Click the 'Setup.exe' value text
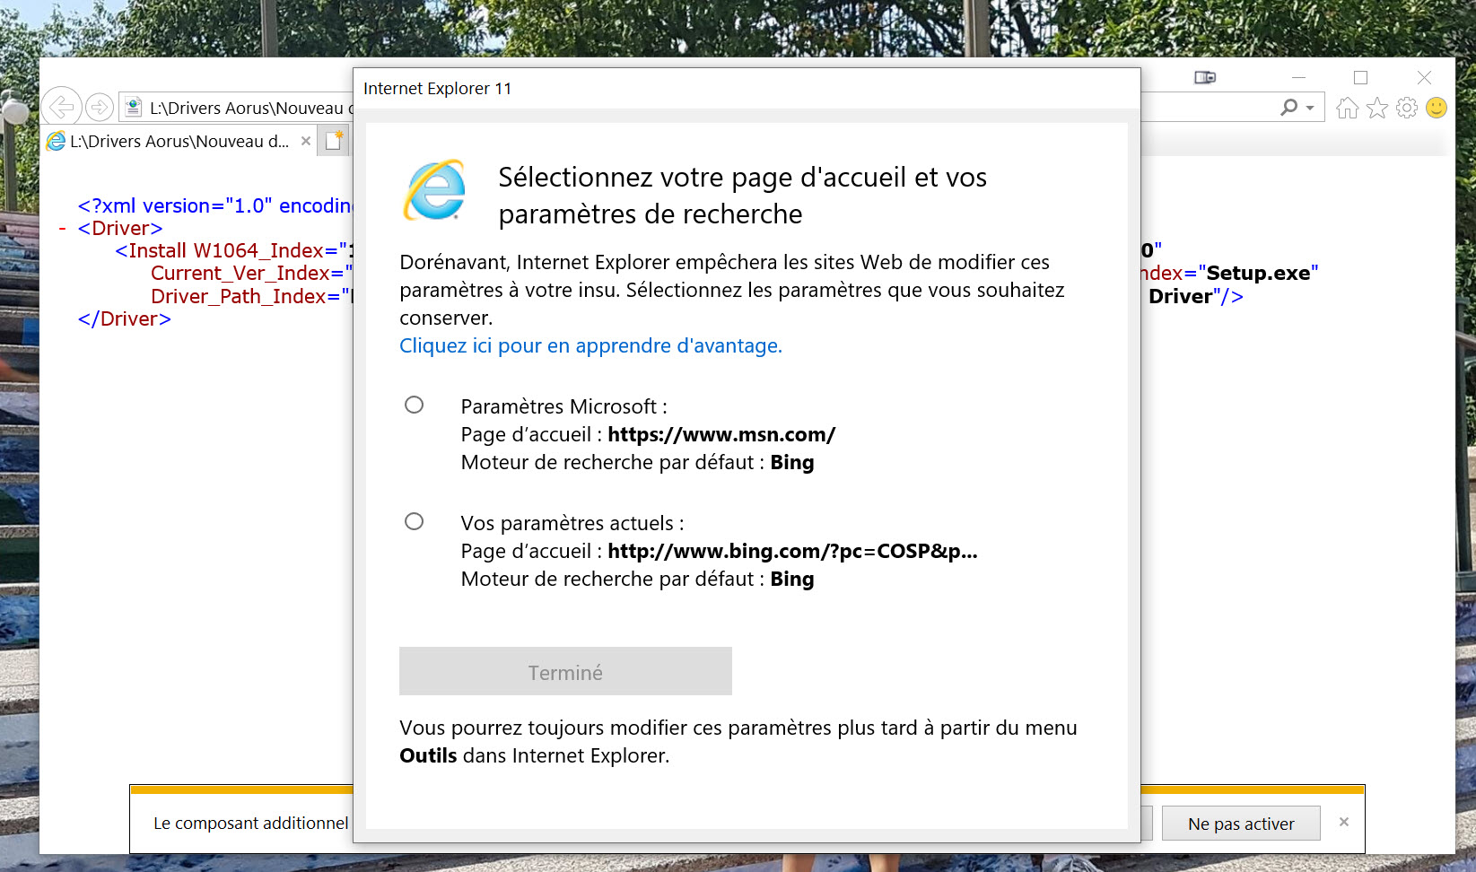Image resolution: width=1476 pixels, height=872 pixels. [x=1257, y=273]
